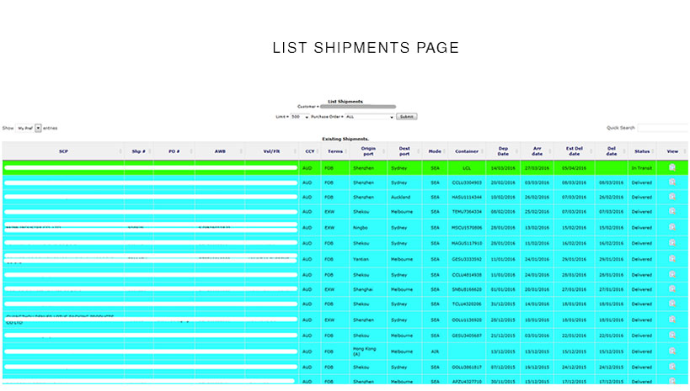Viewport: 690px width, 391px height.
Task: Open view icon for container GESU3333592
Action: [x=671, y=258]
